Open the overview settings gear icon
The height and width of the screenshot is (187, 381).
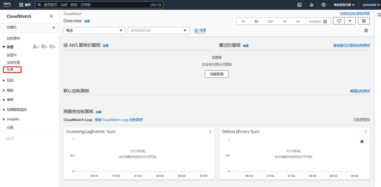[366, 31]
